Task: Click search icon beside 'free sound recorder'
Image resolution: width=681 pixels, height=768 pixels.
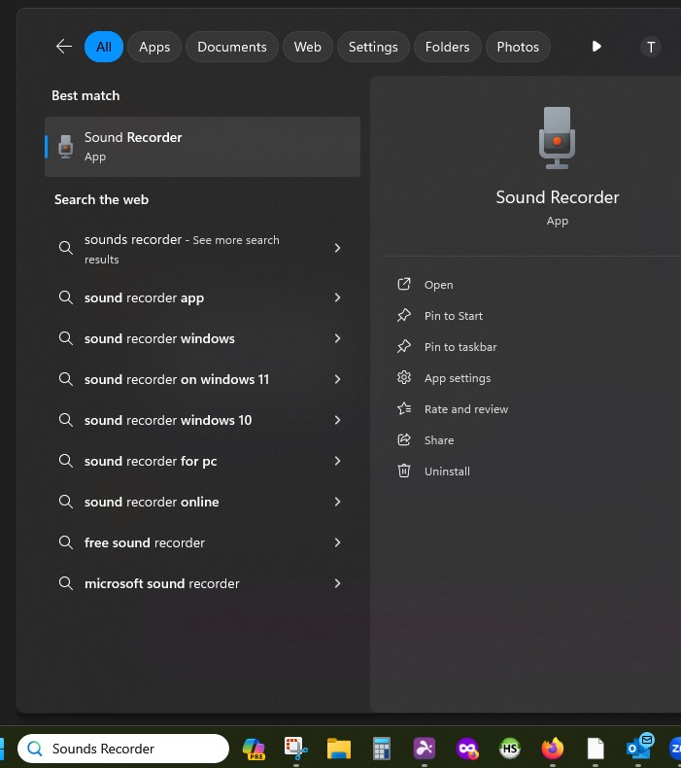Action: (x=66, y=542)
